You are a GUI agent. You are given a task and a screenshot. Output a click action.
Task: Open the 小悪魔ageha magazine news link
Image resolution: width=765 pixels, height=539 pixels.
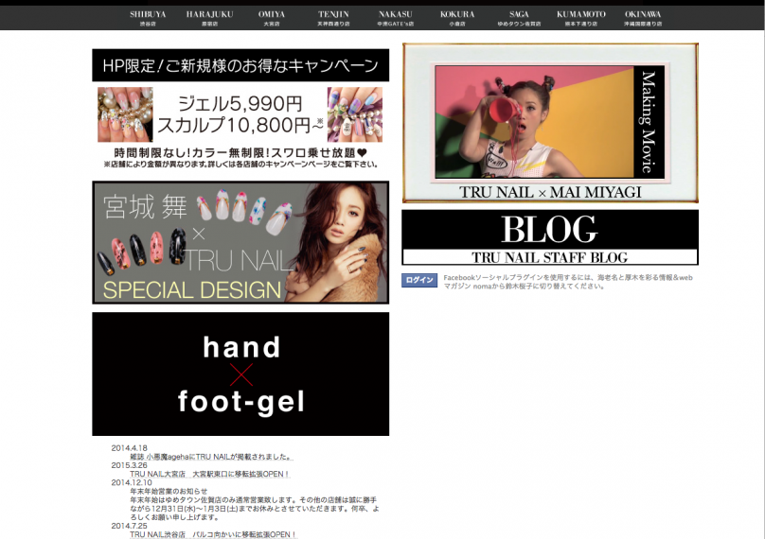[211, 457]
